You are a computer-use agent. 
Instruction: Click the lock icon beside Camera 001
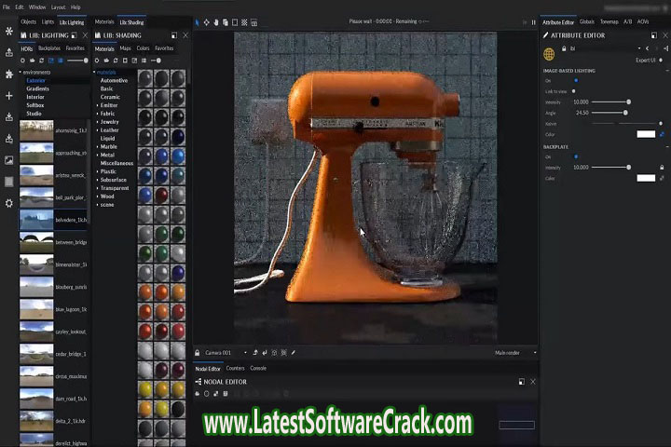[x=199, y=353]
